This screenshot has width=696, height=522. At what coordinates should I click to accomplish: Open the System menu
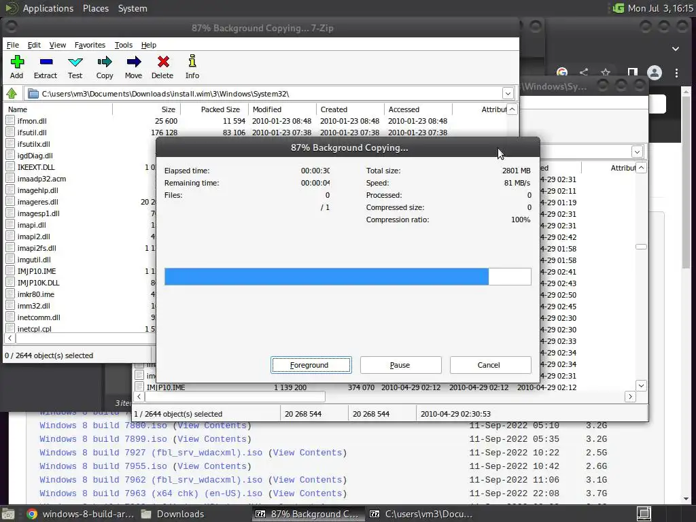pyautogui.click(x=133, y=8)
